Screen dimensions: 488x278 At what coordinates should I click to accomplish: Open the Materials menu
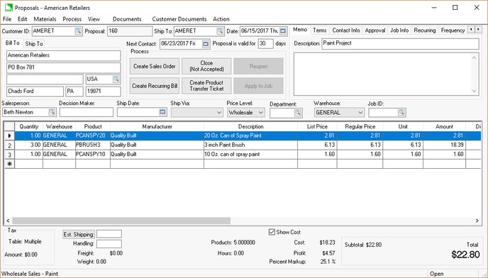[x=45, y=19]
